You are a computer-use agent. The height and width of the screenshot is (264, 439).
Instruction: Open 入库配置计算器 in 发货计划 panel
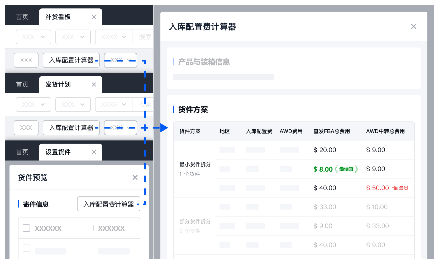click(x=71, y=128)
